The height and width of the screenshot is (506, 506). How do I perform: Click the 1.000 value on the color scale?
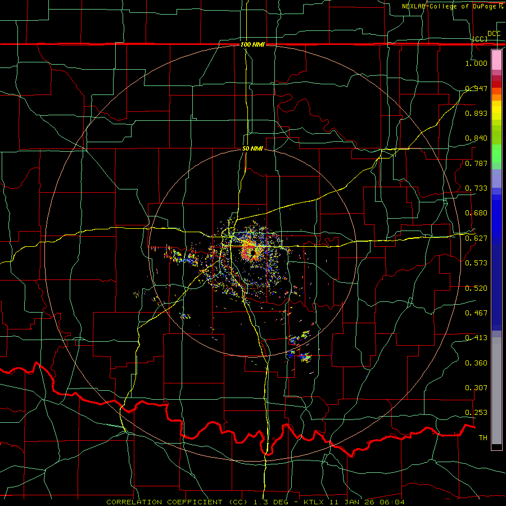[x=476, y=63]
